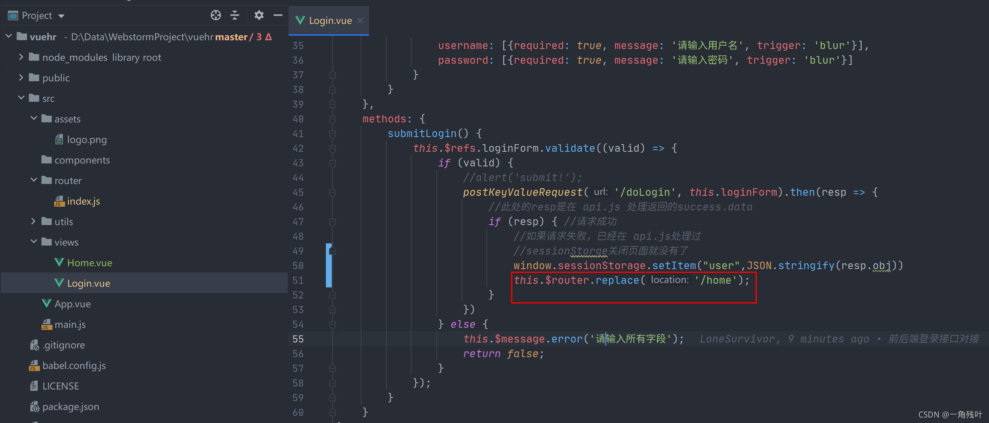Click the locate/select opened file target icon
This screenshot has height=423, width=989.
[216, 16]
